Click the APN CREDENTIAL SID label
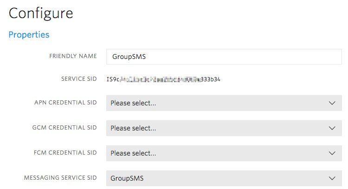348x189 pixels. (x=65, y=103)
